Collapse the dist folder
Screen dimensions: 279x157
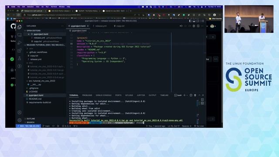[31, 63]
